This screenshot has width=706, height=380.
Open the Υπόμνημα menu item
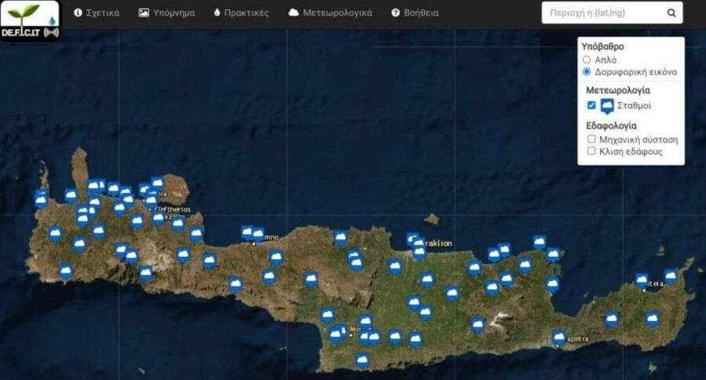pos(166,13)
